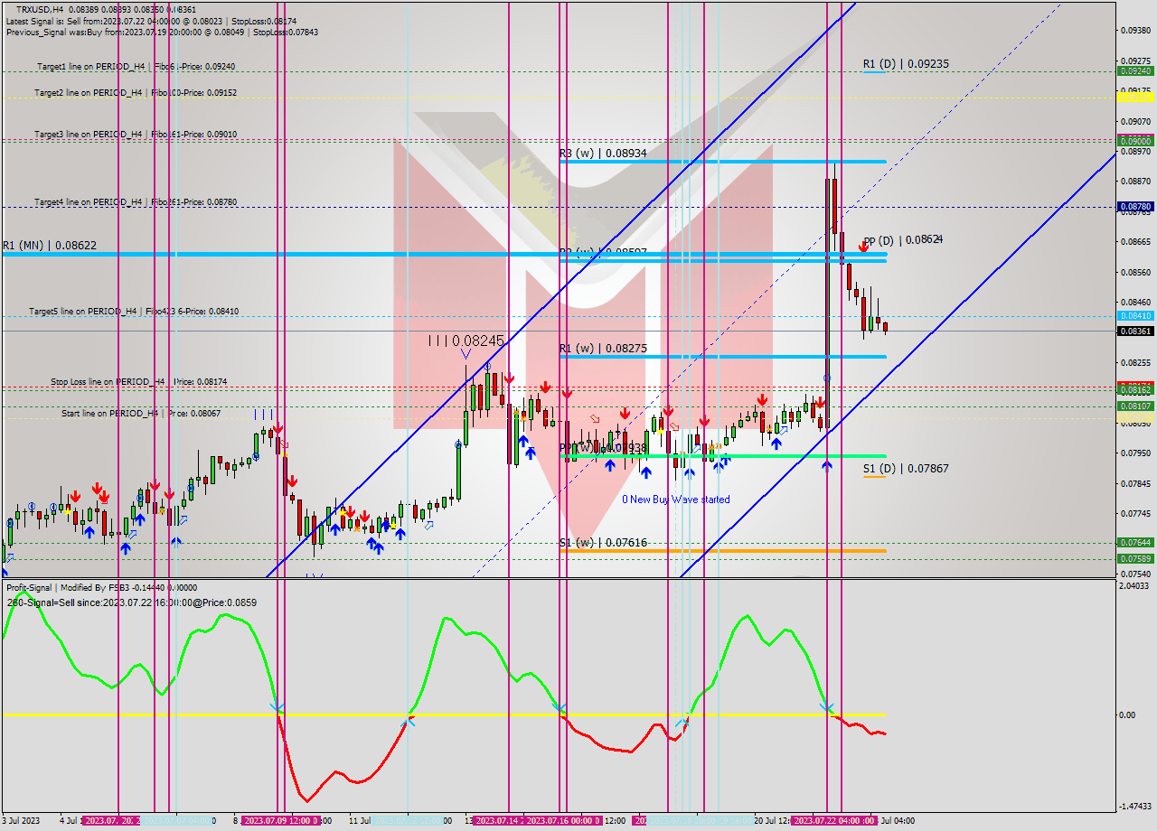Select the PP (D) | 0.08624 label
This screenshot has width=1157, height=831.
tap(904, 239)
